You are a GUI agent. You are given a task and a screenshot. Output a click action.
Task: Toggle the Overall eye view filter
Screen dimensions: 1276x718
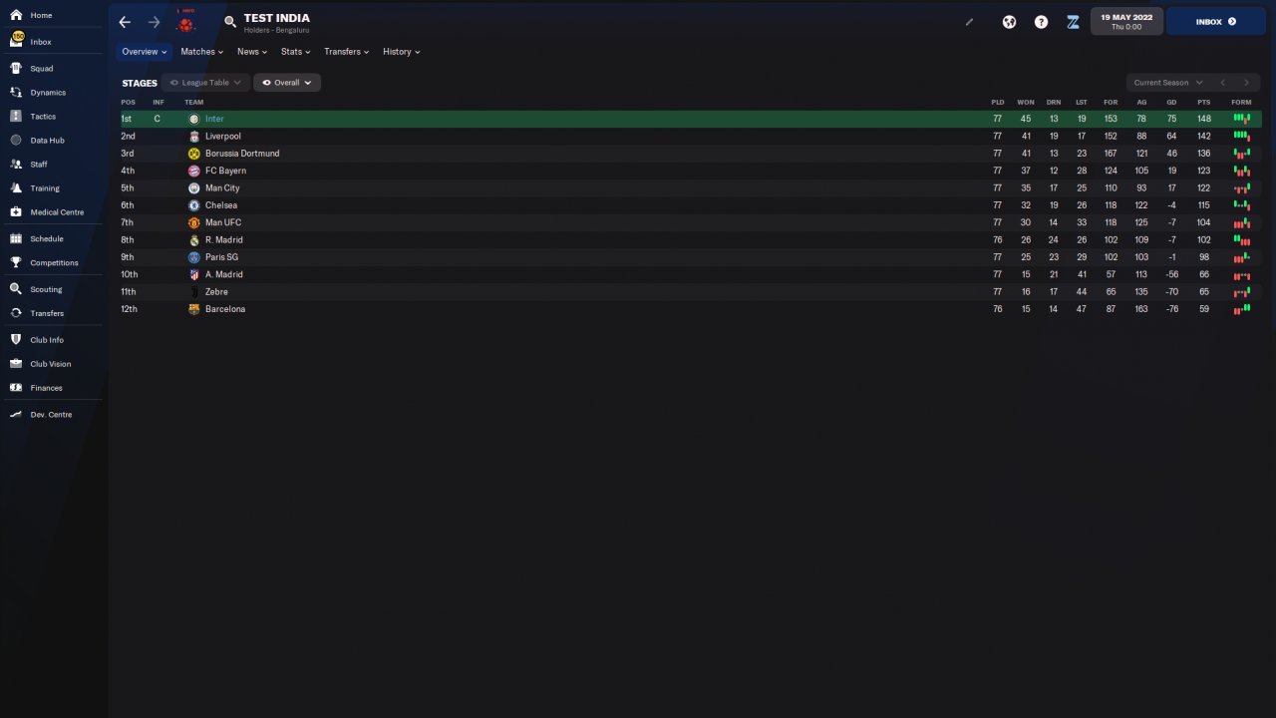pyautogui.click(x=287, y=83)
